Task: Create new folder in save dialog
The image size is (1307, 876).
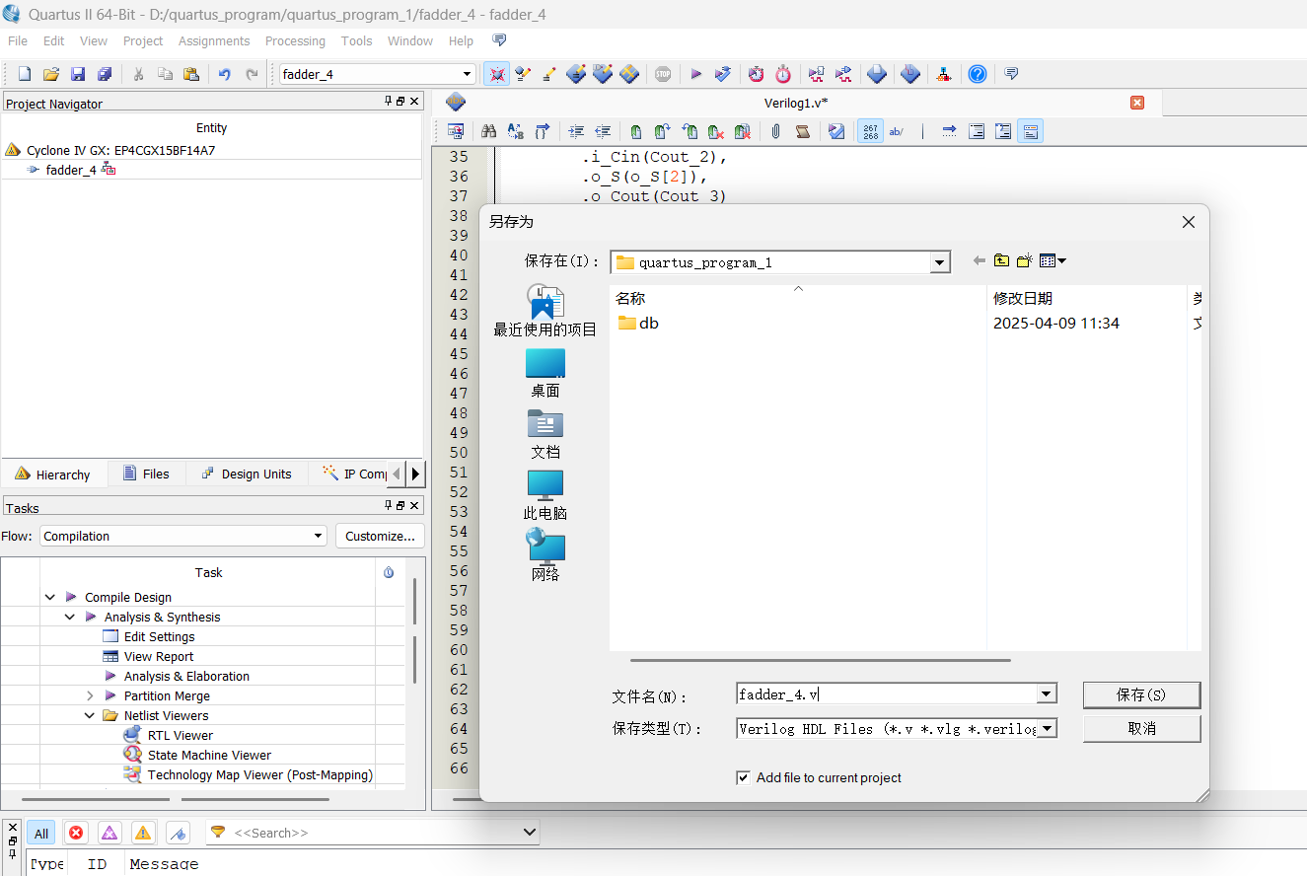Action: (1025, 260)
